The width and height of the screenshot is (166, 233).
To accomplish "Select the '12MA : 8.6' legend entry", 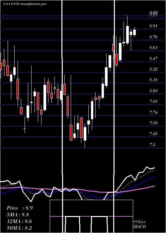I will point(19,221).
